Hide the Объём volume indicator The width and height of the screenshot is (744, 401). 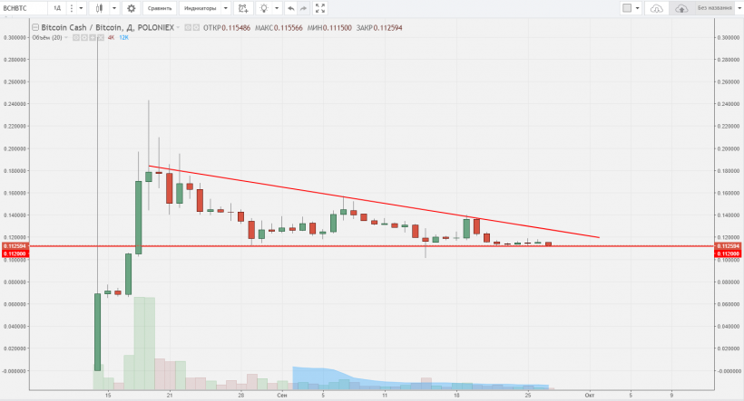coord(76,37)
